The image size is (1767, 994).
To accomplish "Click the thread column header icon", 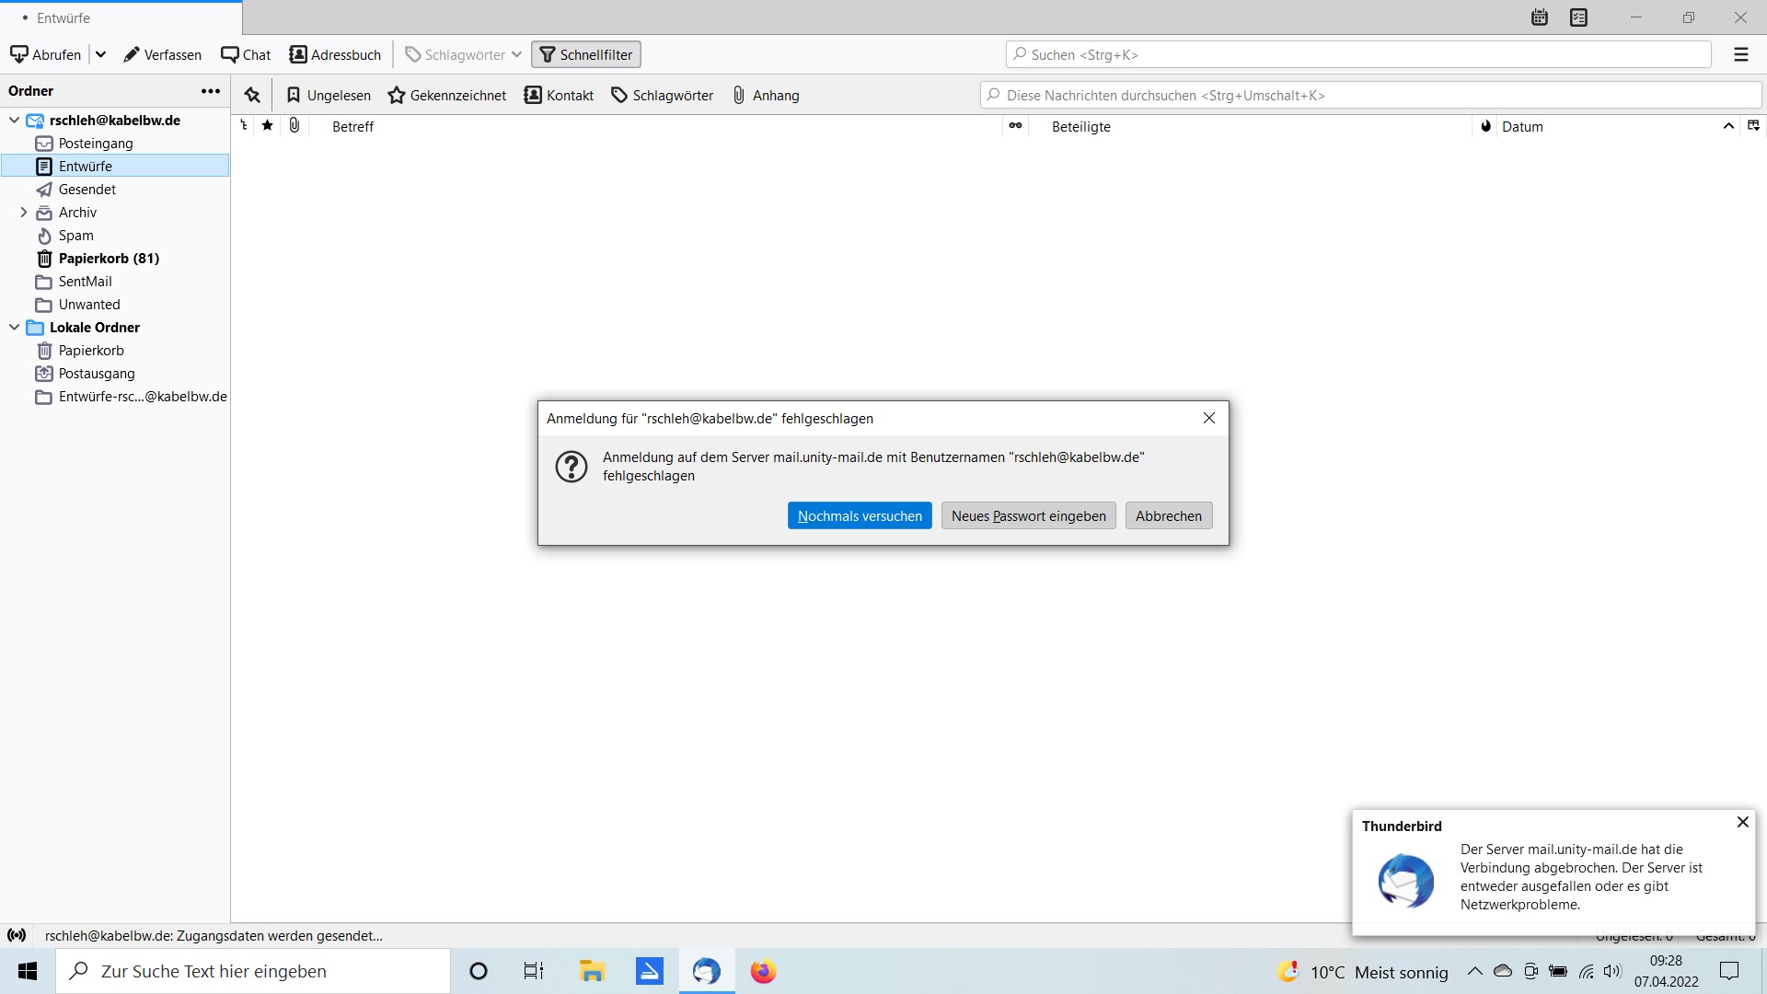I will [244, 126].
